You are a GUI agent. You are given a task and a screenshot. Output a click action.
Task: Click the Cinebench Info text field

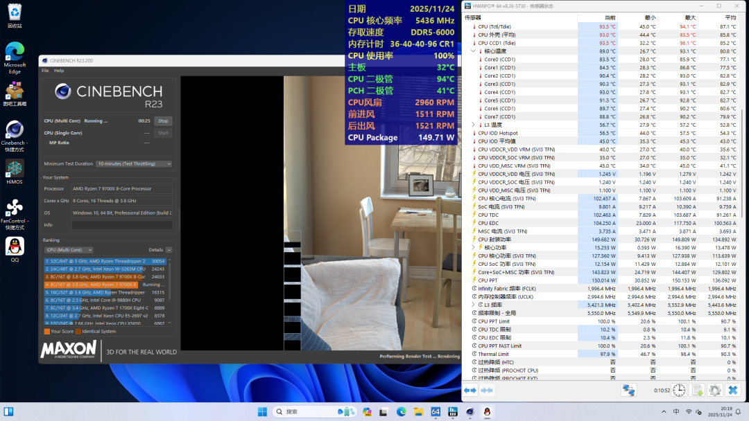122,225
